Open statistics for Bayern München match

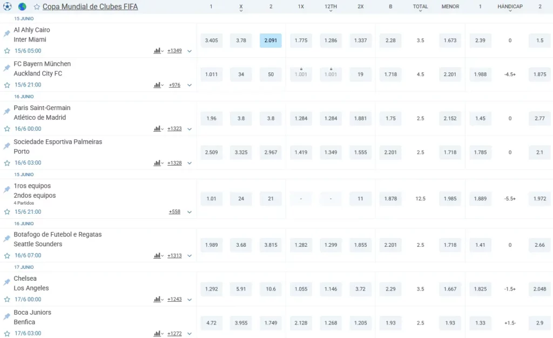point(158,85)
